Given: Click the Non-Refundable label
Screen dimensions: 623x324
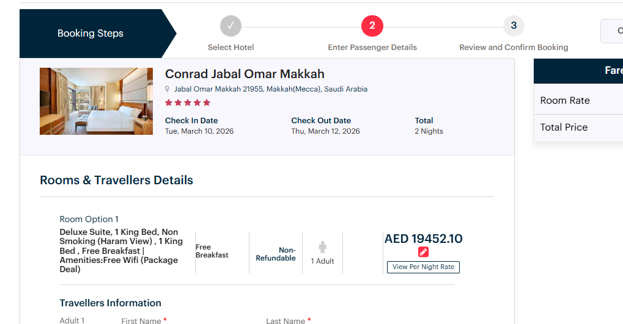Looking at the screenshot, I should click(276, 254).
